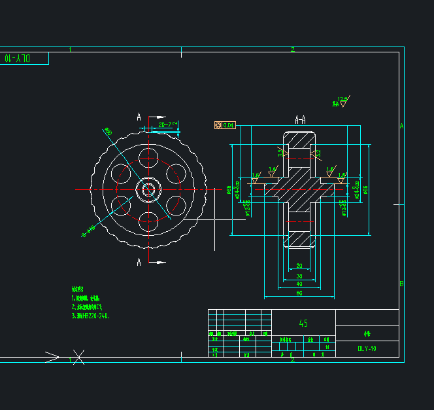434x410 pixels.
Task: Click the technical requirements heading above notes
Action: [78, 289]
